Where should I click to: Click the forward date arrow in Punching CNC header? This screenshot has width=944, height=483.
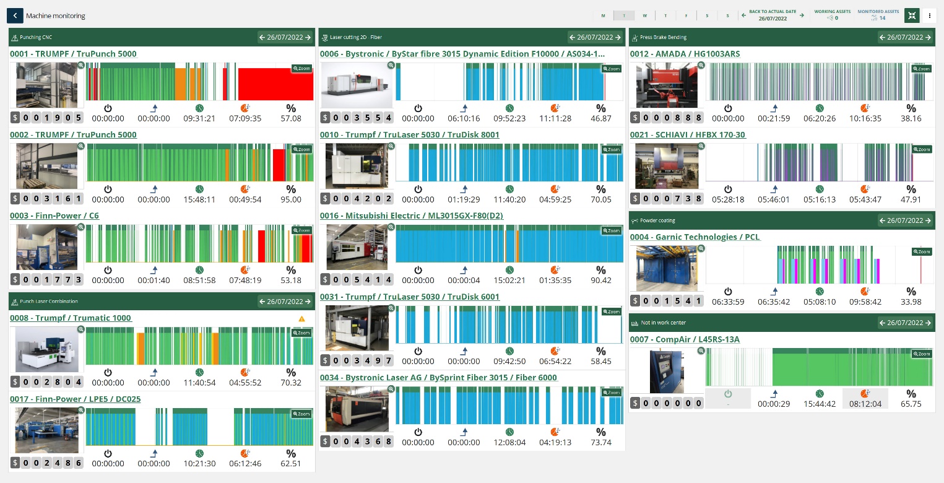308,37
